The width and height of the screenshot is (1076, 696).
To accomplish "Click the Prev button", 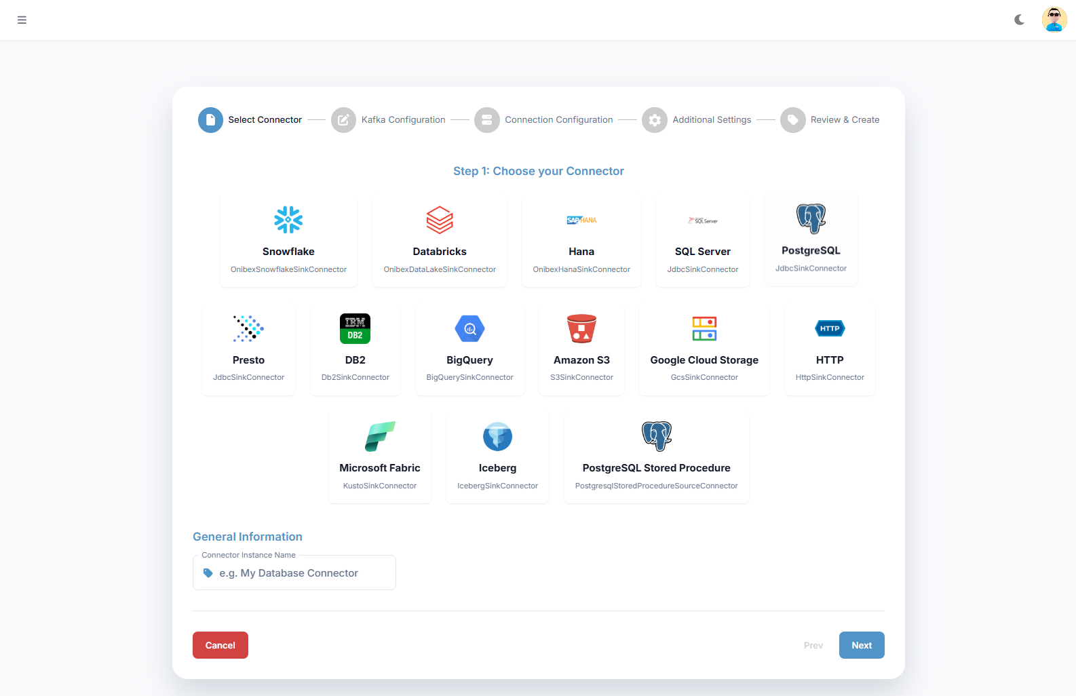I will 813,645.
